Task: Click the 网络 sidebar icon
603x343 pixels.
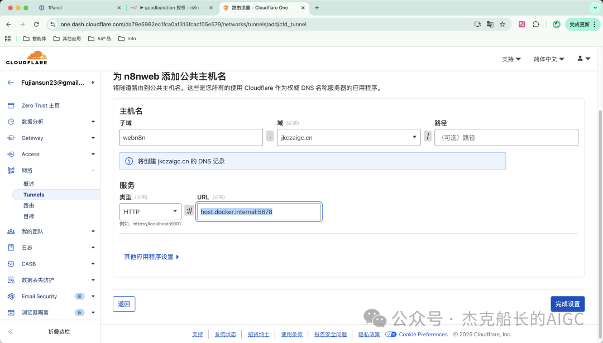Action: pos(11,170)
